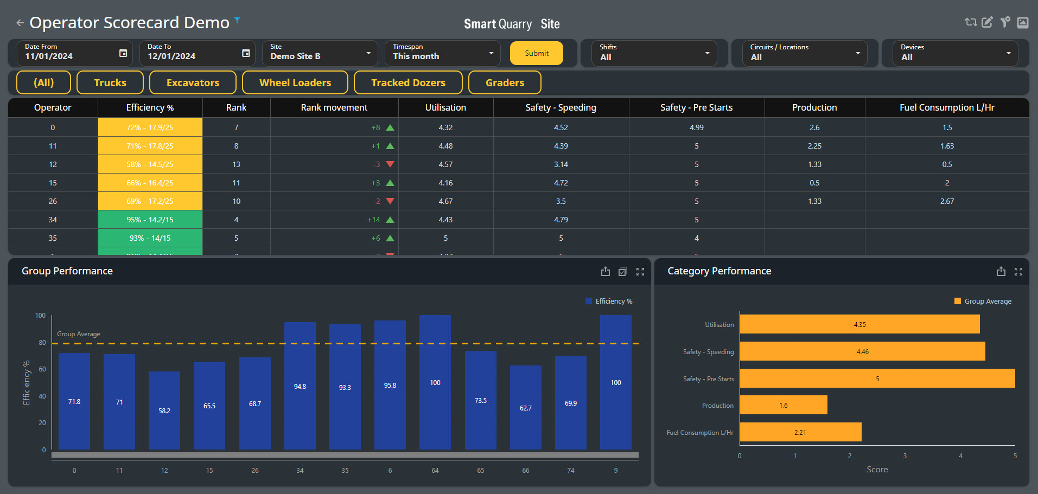Click the yellow Submit button
This screenshot has height=494, width=1038.
click(x=537, y=53)
